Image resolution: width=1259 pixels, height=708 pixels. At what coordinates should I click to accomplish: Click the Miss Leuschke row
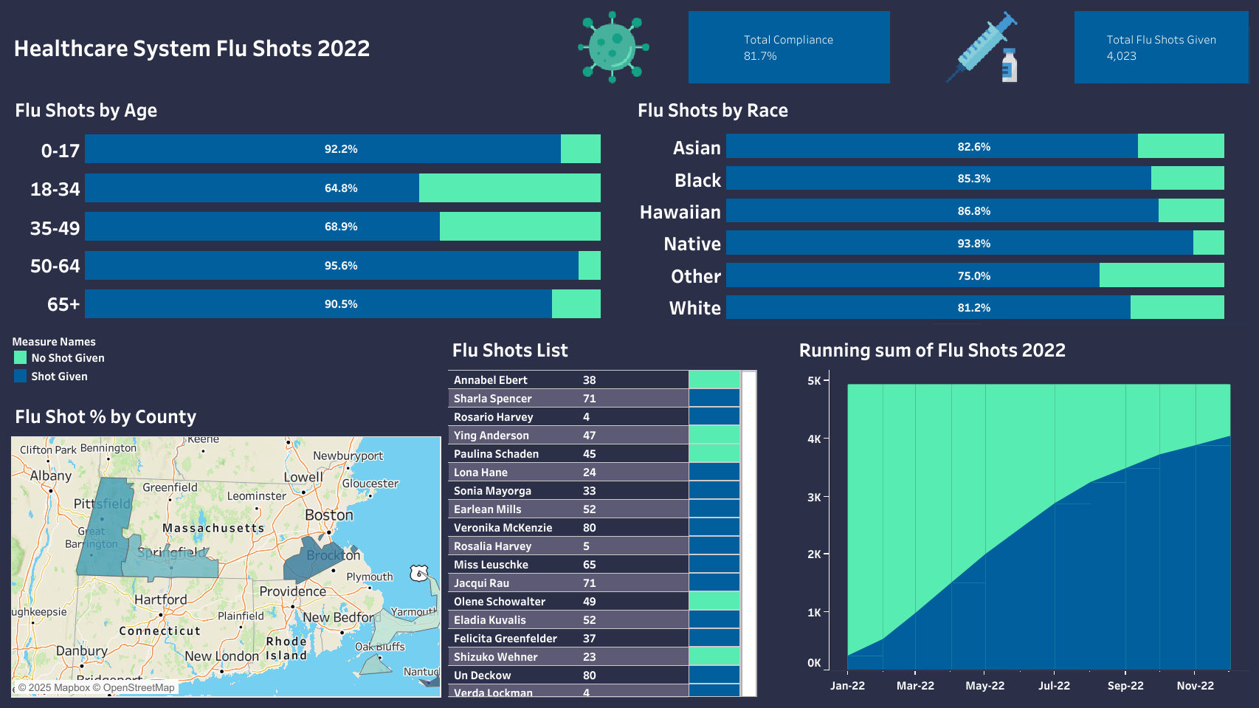(x=593, y=564)
